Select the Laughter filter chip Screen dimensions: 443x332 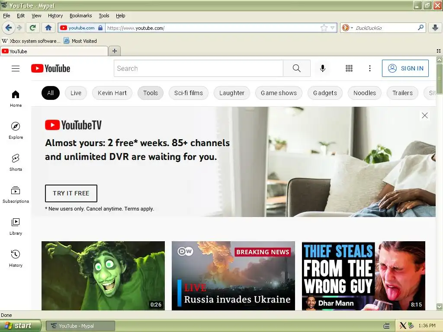232,93
